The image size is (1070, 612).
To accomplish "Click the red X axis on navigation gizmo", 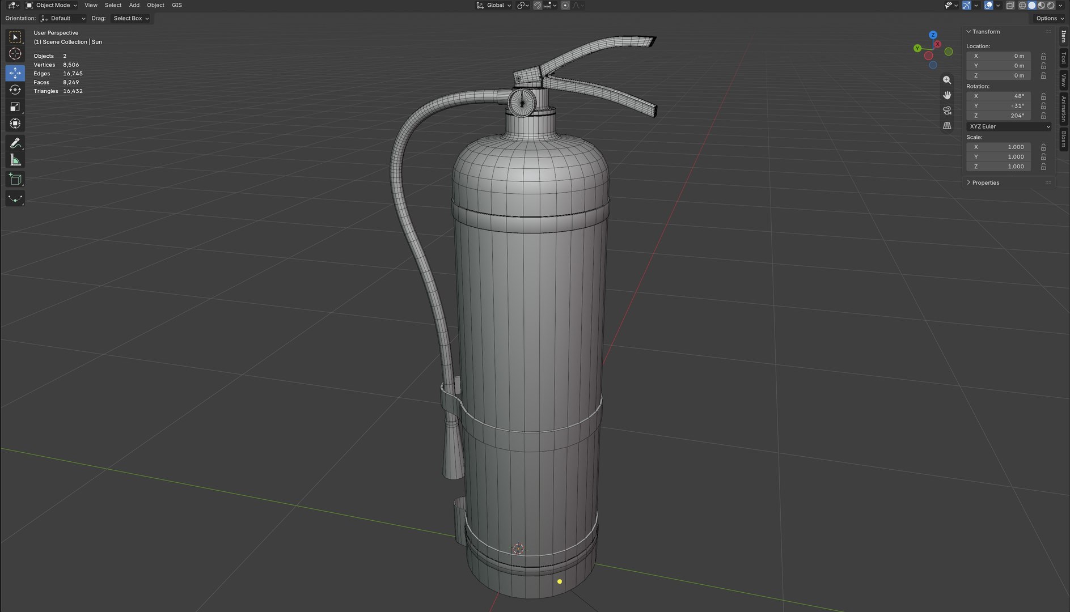I will point(937,44).
